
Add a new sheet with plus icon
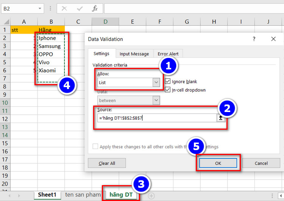tap(151, 196)
